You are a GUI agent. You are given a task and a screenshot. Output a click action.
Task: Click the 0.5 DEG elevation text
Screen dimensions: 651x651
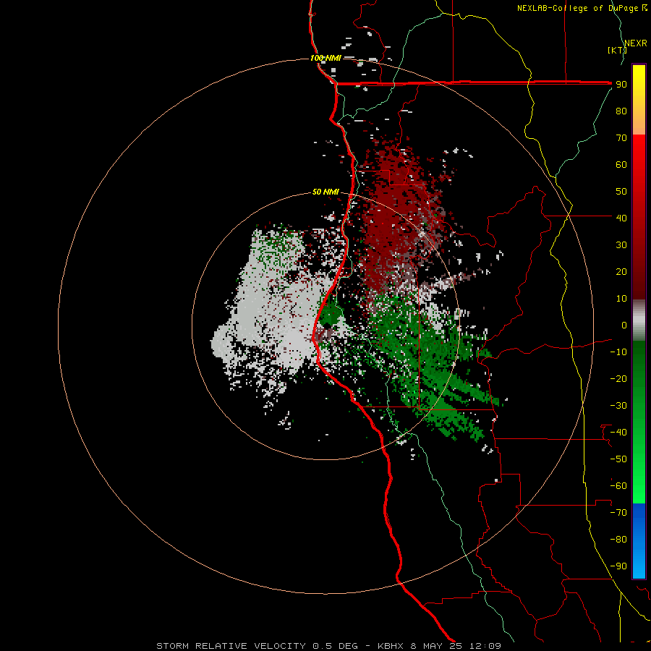point(335,646)
